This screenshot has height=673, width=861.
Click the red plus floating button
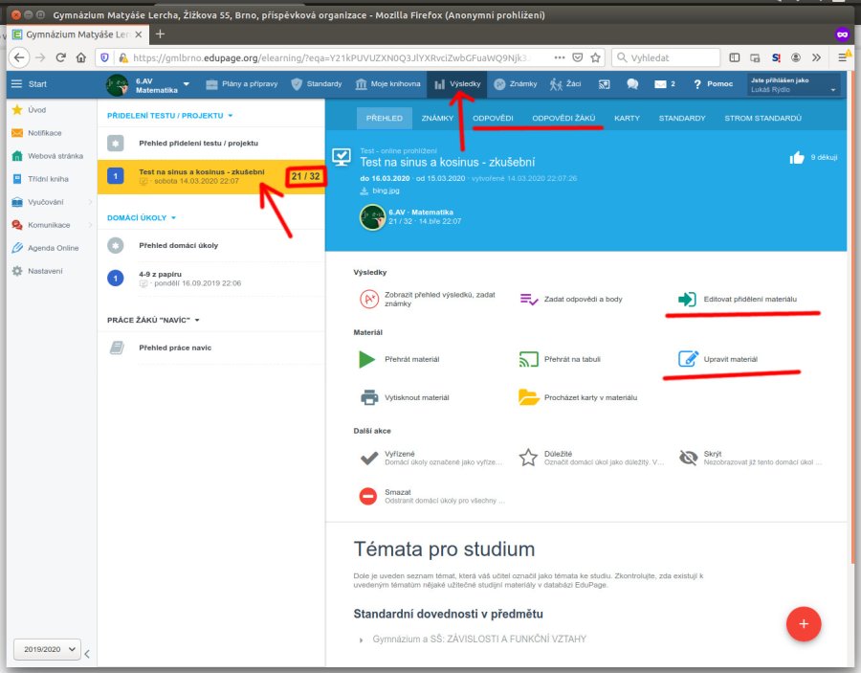(x=804, y=623)
